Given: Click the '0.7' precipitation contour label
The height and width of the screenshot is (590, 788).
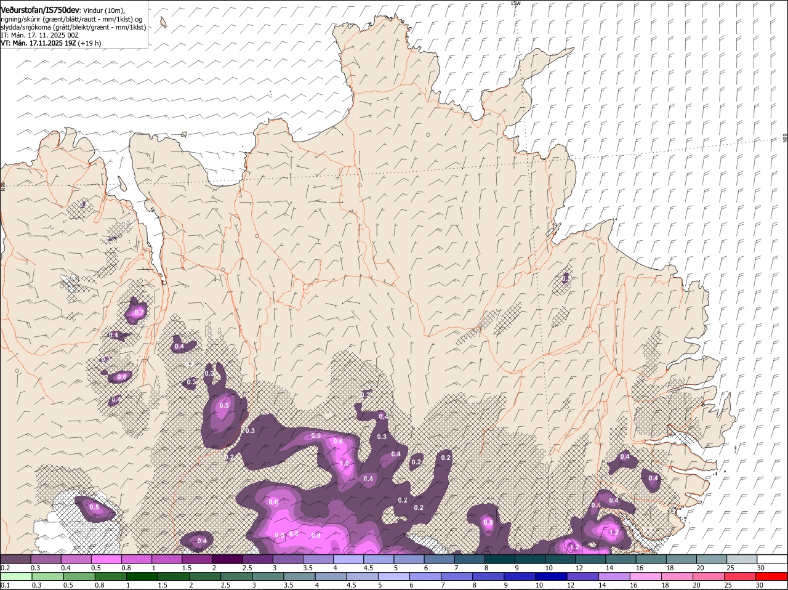Looking at the screenshot, I should pos(139,313).
